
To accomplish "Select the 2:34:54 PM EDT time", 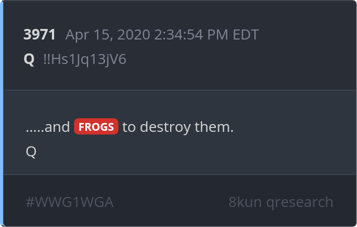I will pyautogui.click(x=206, y=34).
